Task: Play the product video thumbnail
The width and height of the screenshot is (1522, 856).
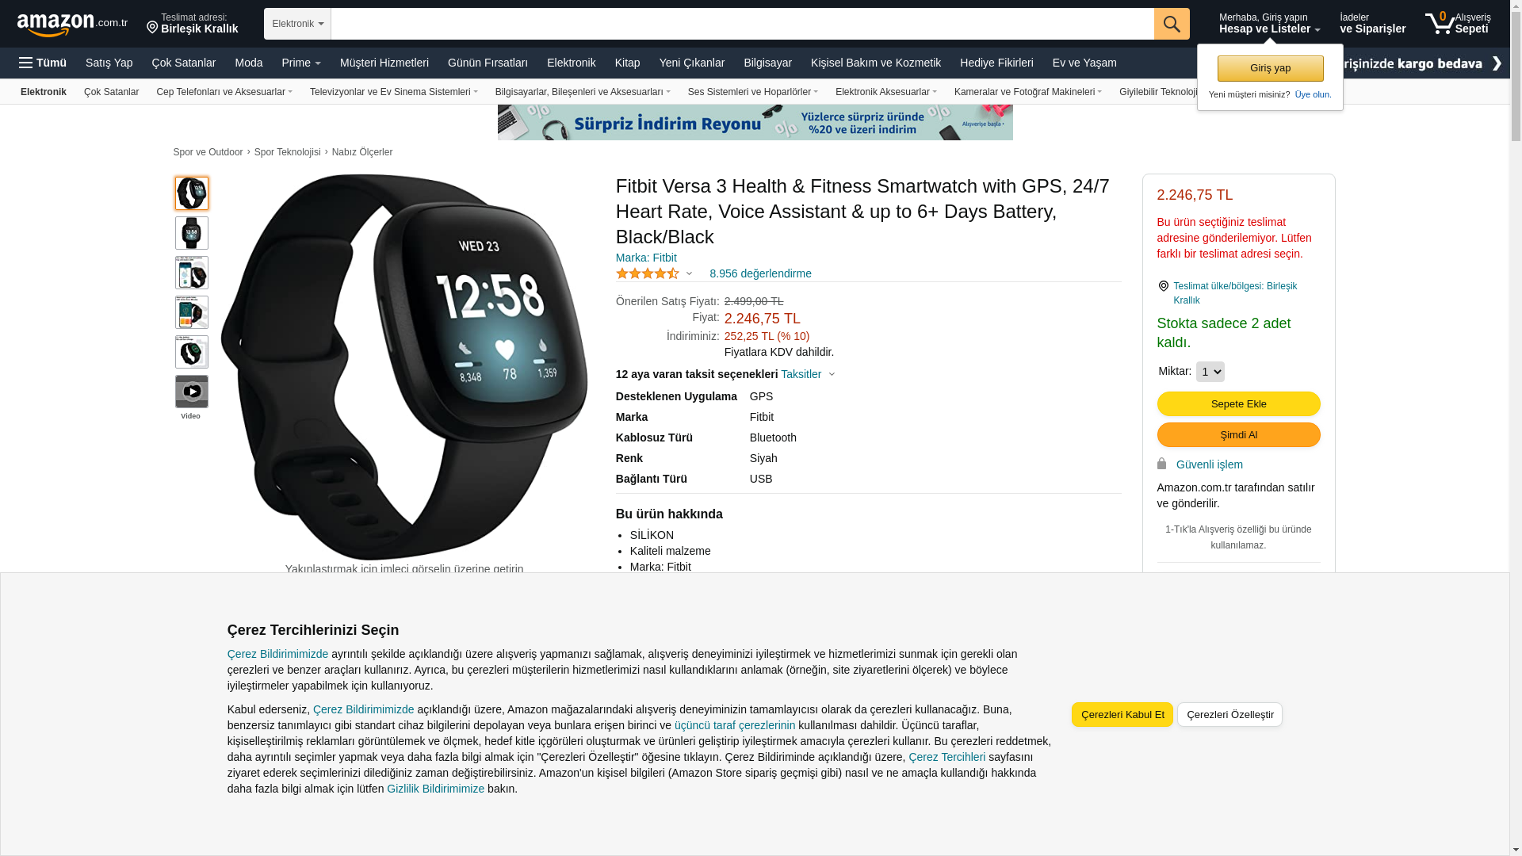Action: click(192, 392)
